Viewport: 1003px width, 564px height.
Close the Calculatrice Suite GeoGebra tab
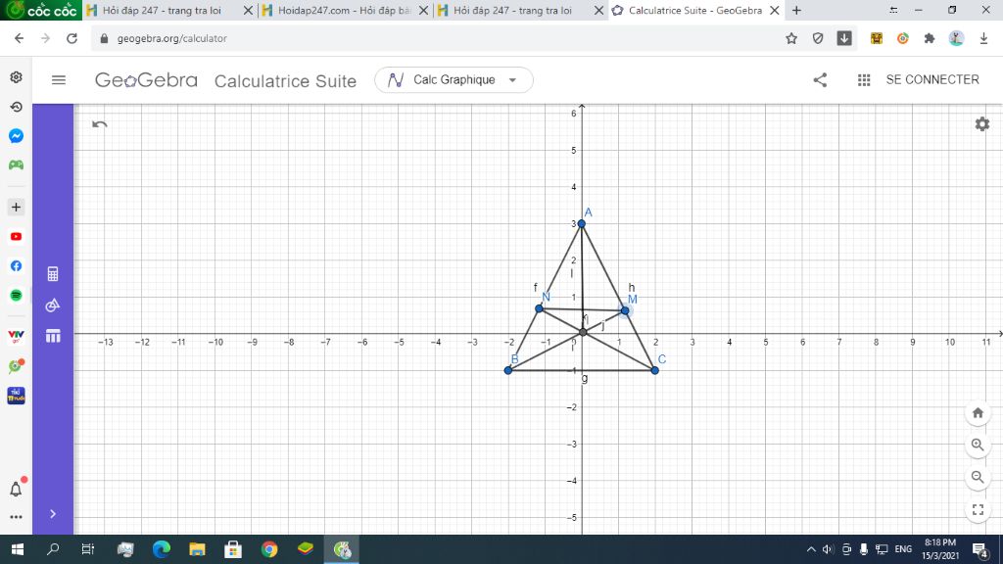click(774, 10)
